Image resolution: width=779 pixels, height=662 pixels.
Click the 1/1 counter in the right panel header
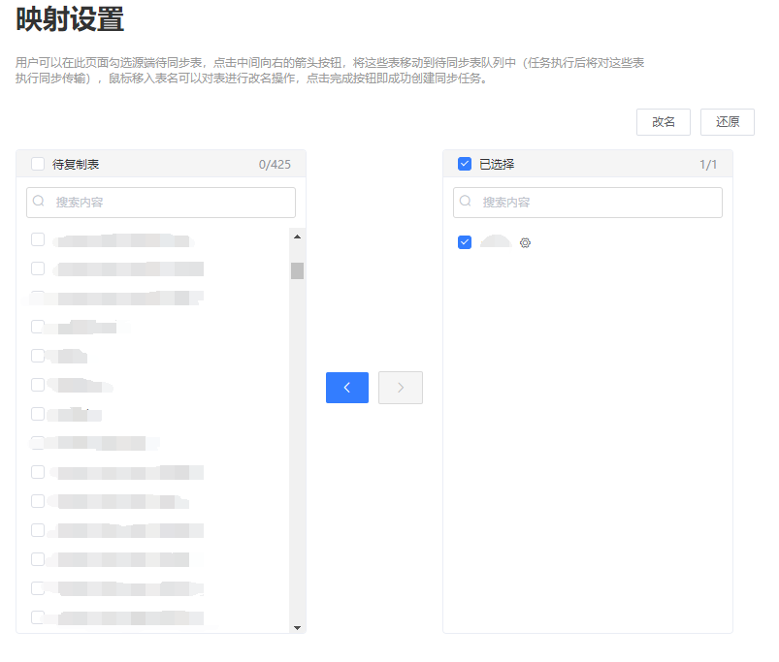point(708,164)
